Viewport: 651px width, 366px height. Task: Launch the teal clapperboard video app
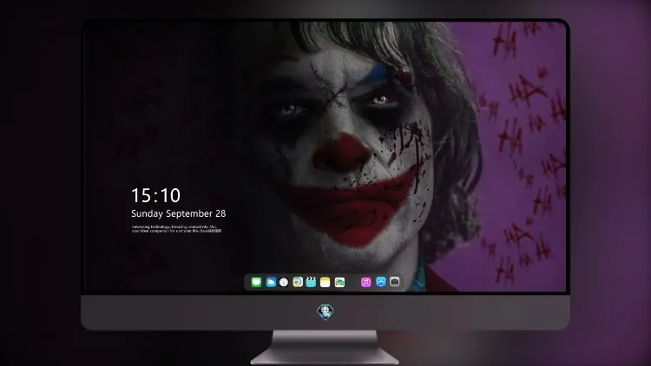[311, 282]
